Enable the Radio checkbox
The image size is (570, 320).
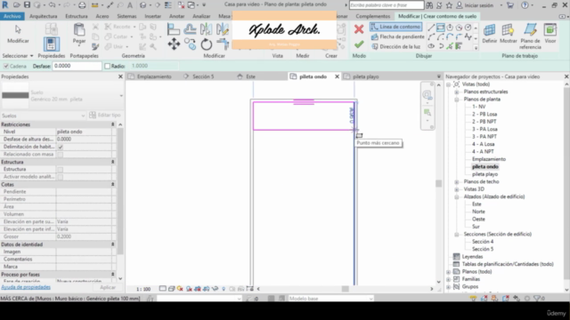tap(107, 66)
